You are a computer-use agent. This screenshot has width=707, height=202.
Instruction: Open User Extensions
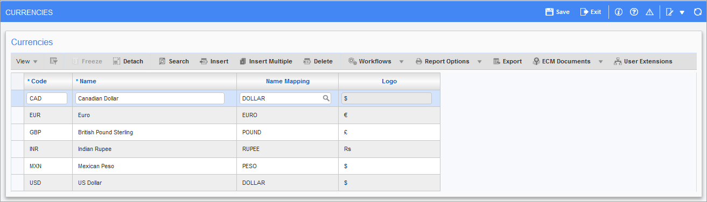643,61
